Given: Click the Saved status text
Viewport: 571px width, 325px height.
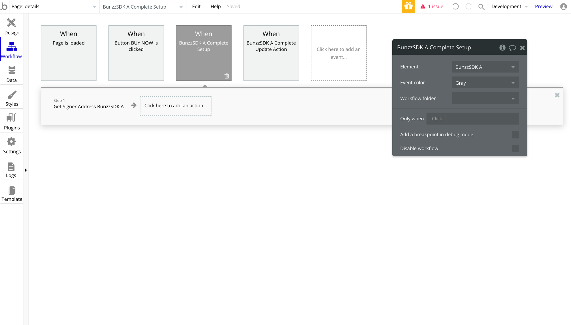Looking at the screenshot, I should 233,7.
